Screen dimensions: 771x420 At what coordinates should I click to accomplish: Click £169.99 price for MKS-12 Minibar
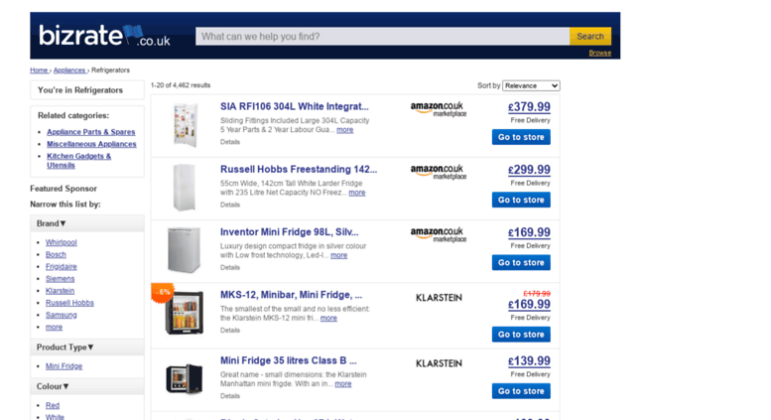point(529,305)
